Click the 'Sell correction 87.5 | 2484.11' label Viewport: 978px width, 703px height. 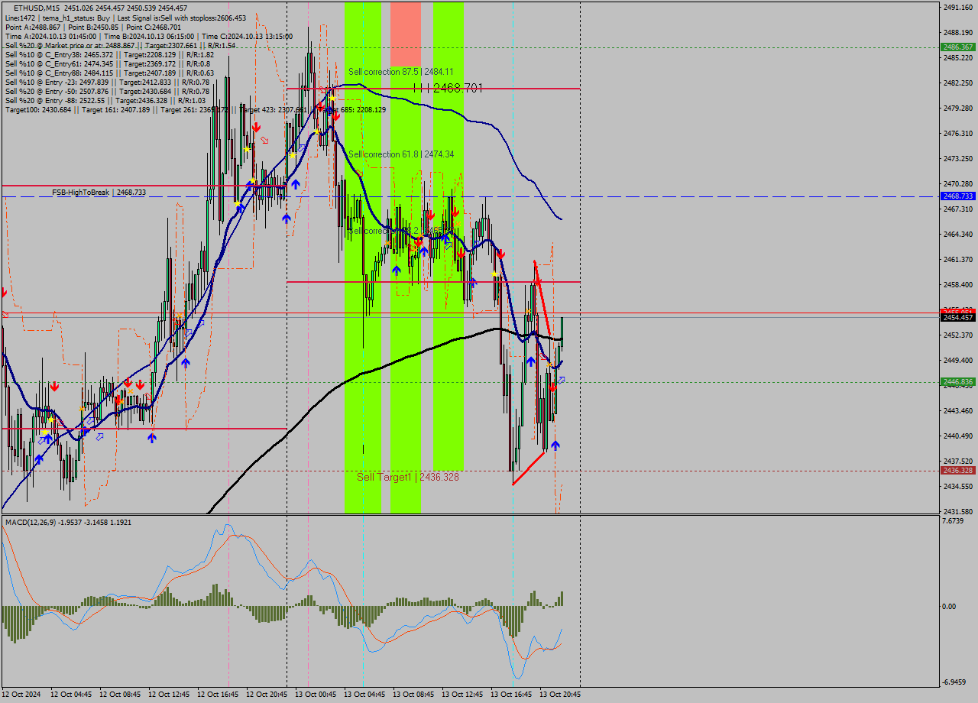click(400, 71)
